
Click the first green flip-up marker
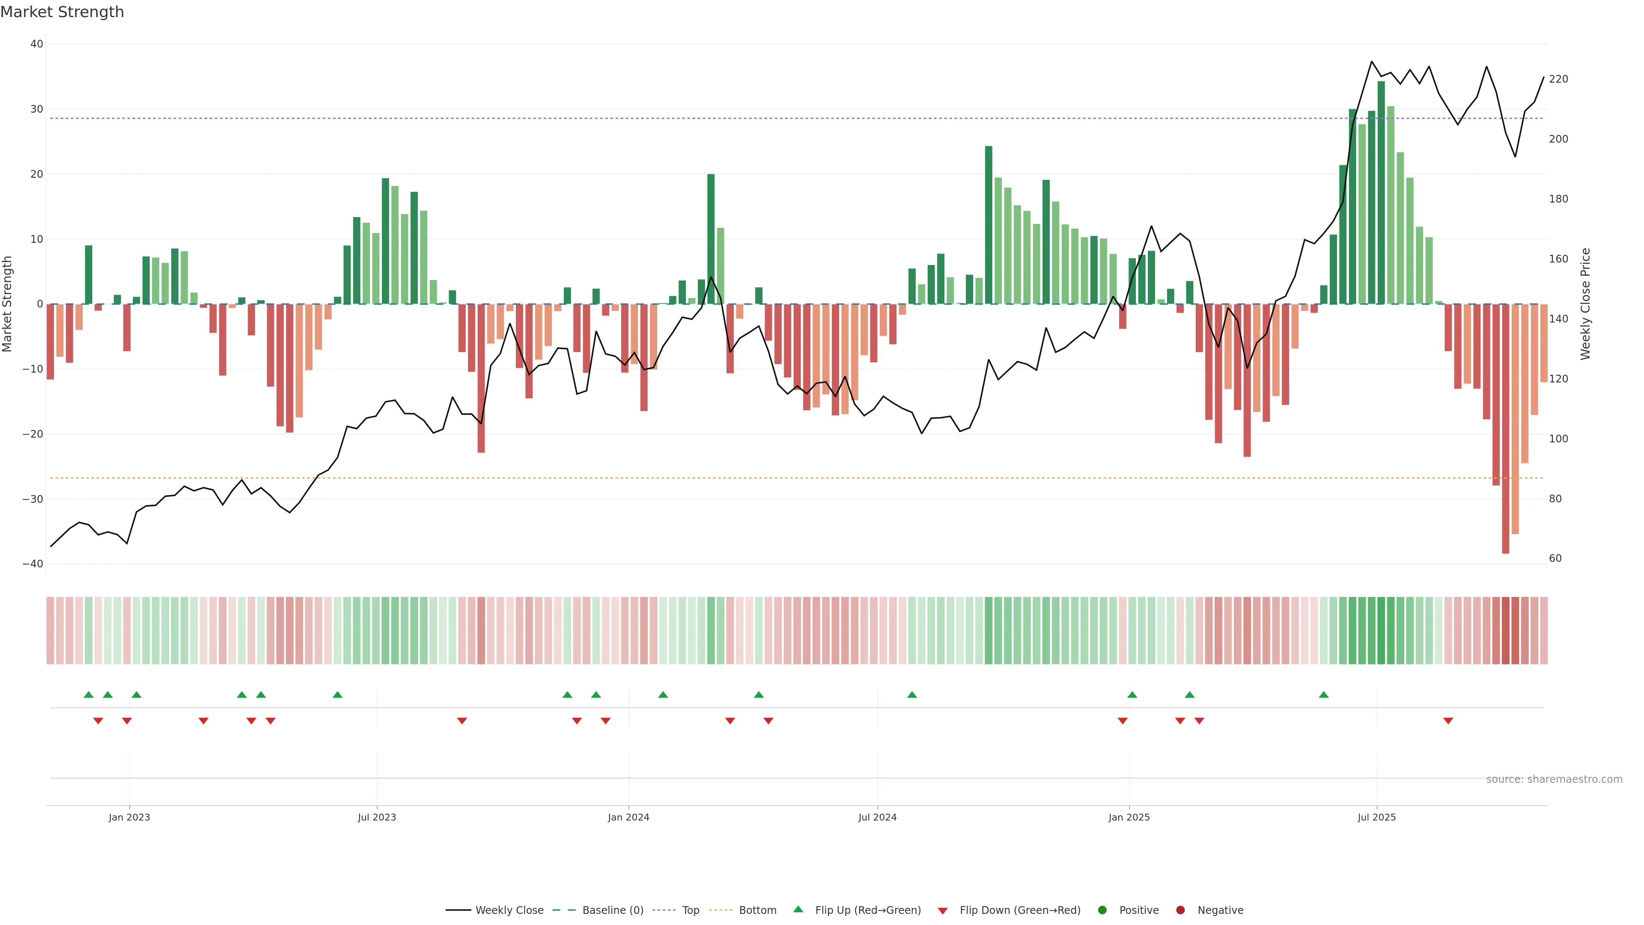(89, 695)
